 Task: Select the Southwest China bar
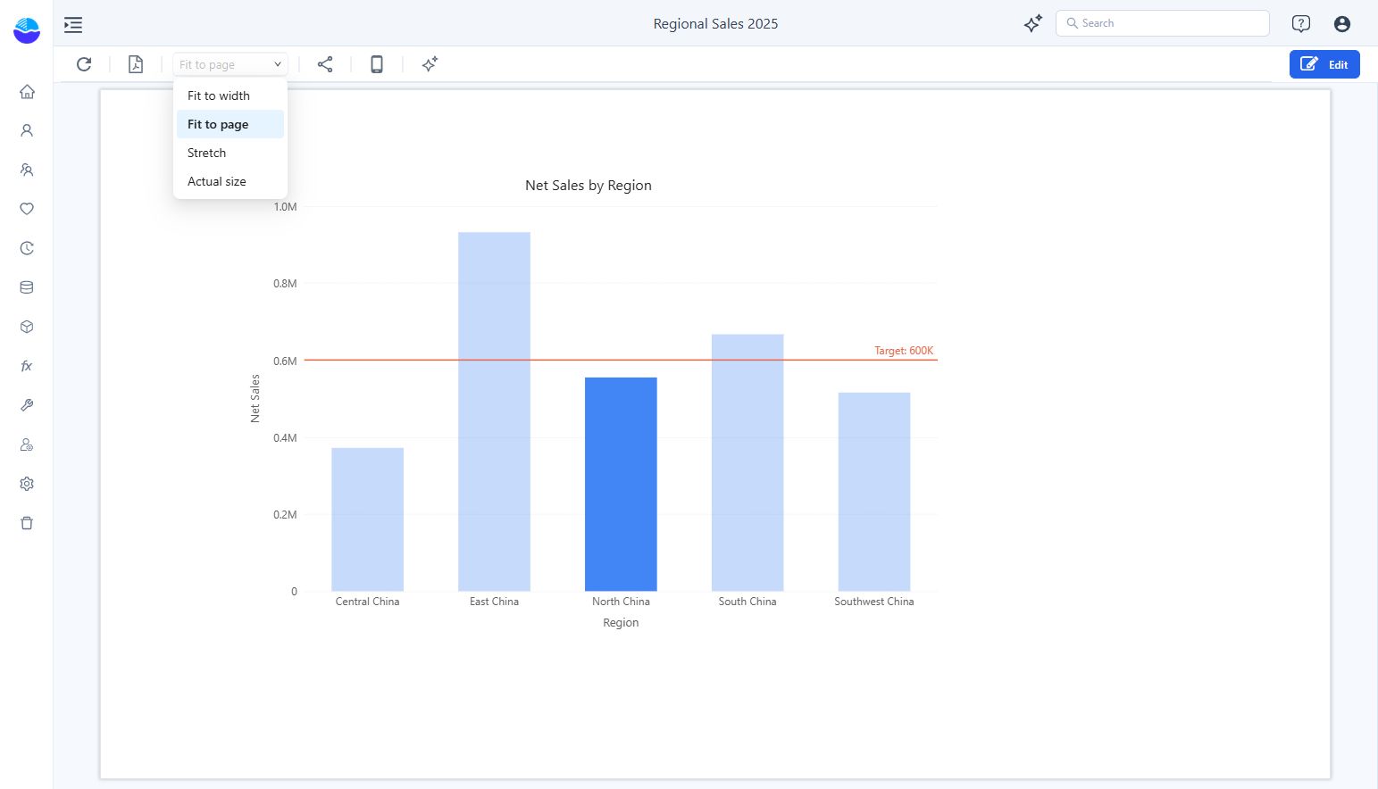tap(874, 492)
